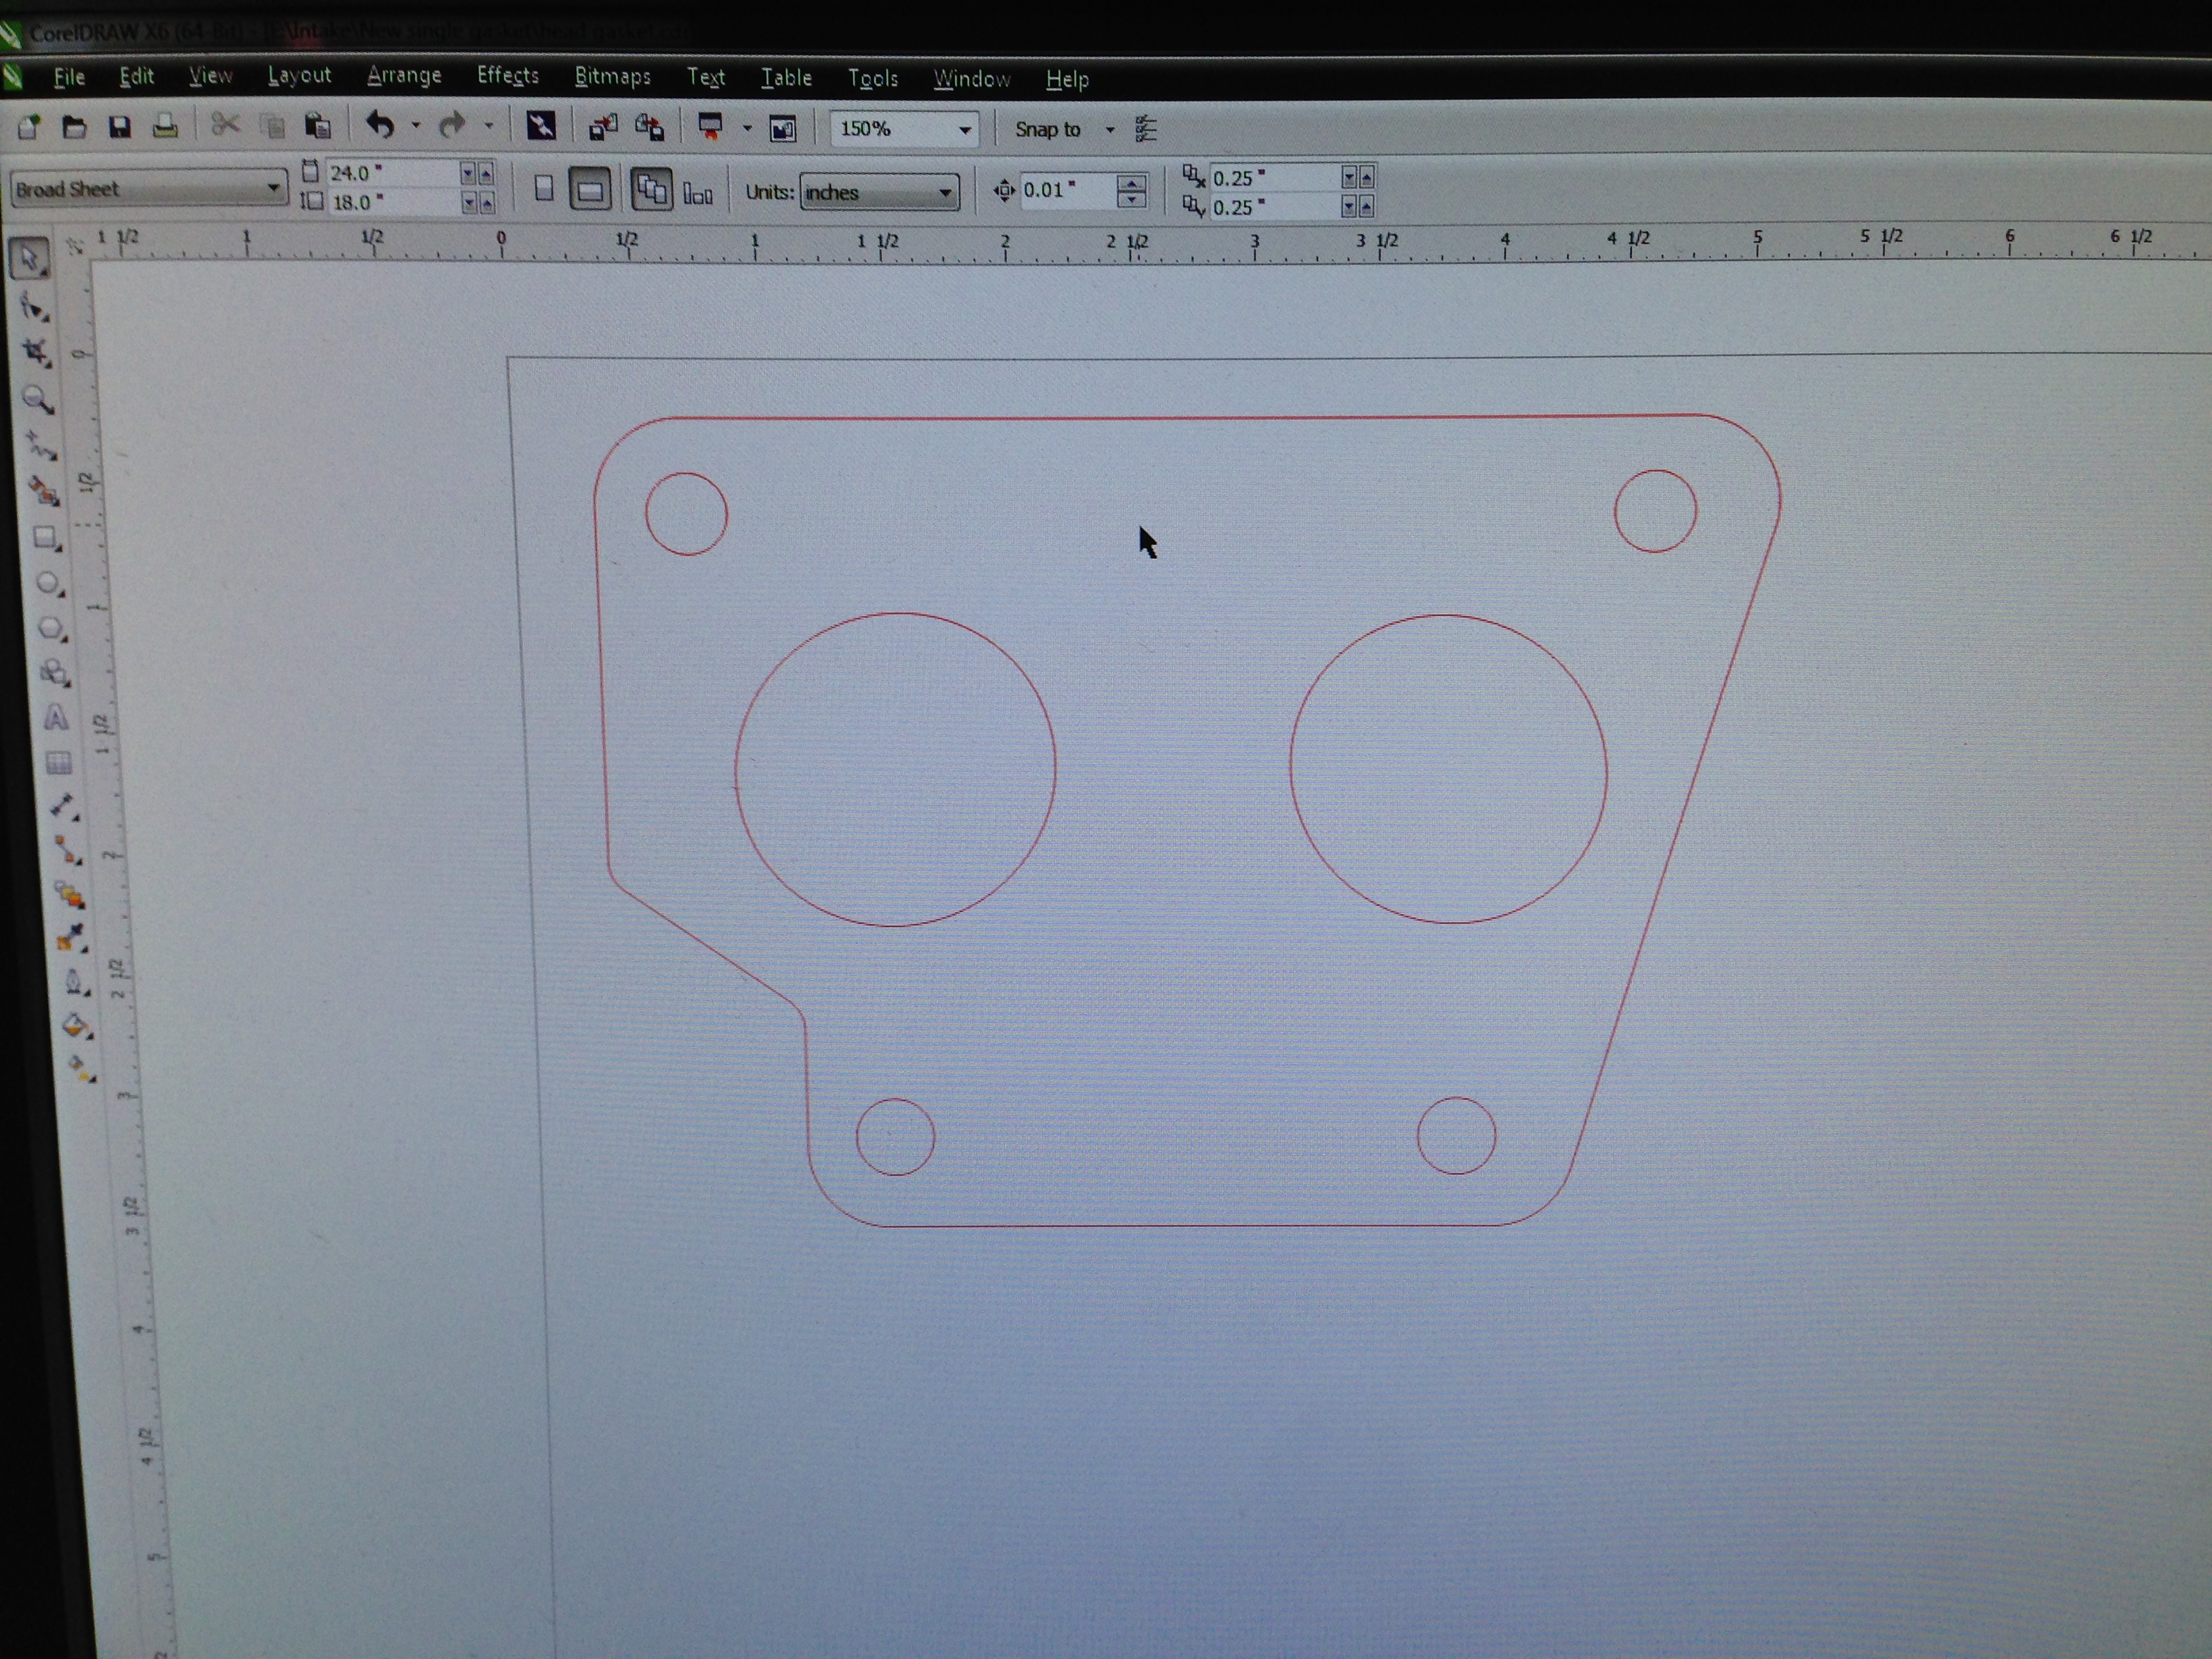Screen dimensions: 2212x1659
Task: Set page to landscape orientation
Action: (x=590, y=189)
